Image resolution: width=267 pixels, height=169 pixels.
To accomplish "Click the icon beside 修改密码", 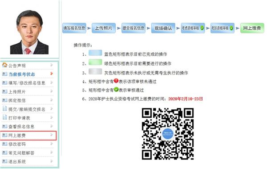I will click(x=4, y=144).
